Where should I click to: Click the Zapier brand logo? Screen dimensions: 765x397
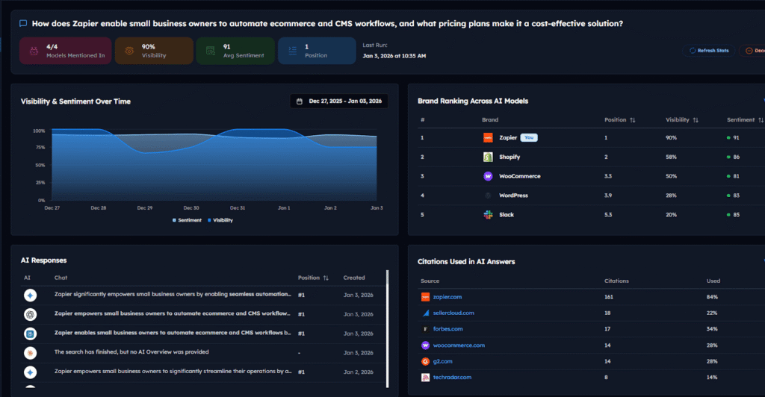488,138
